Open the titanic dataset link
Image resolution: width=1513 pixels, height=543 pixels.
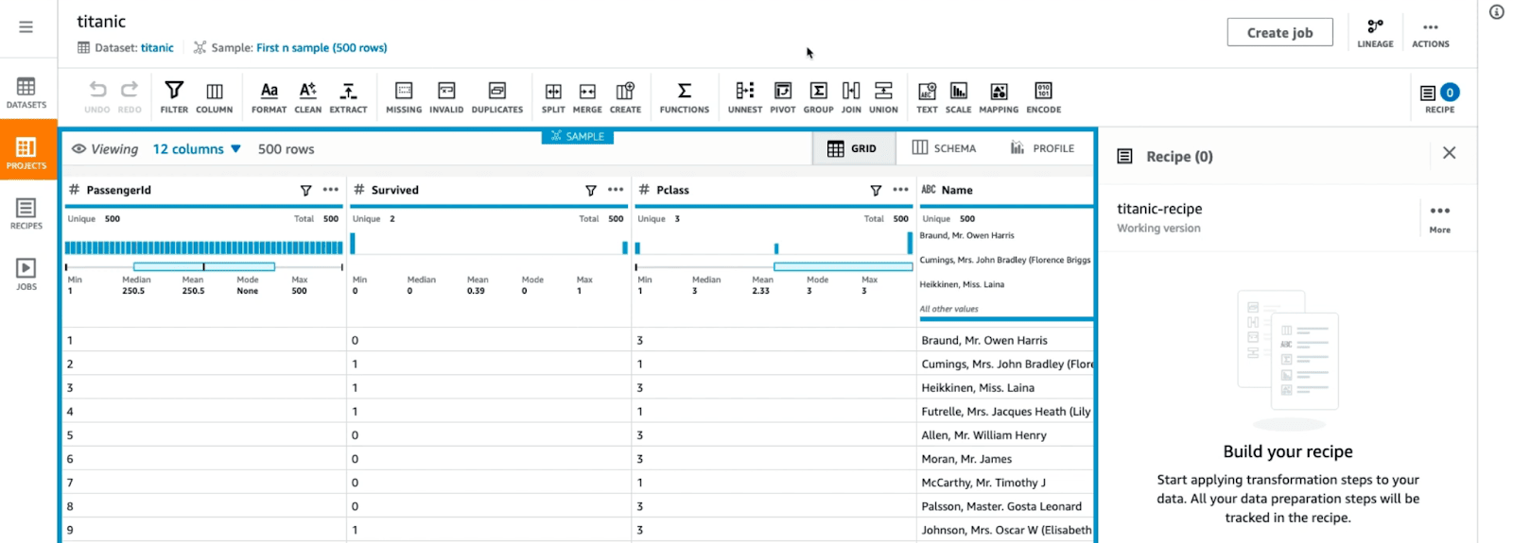157,48
